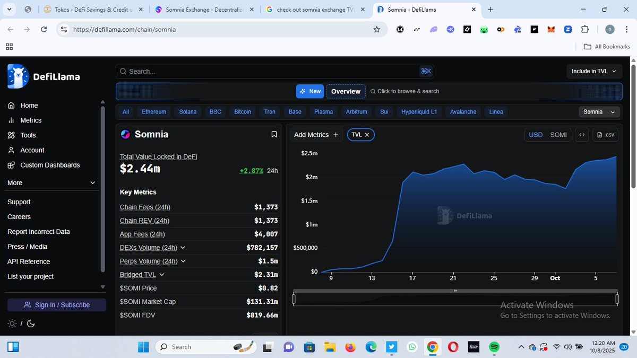The height and width of the screenshot is (358, 637).
Task: Expand Perps Volume (24h) row
Action: [x=183, y=261]
